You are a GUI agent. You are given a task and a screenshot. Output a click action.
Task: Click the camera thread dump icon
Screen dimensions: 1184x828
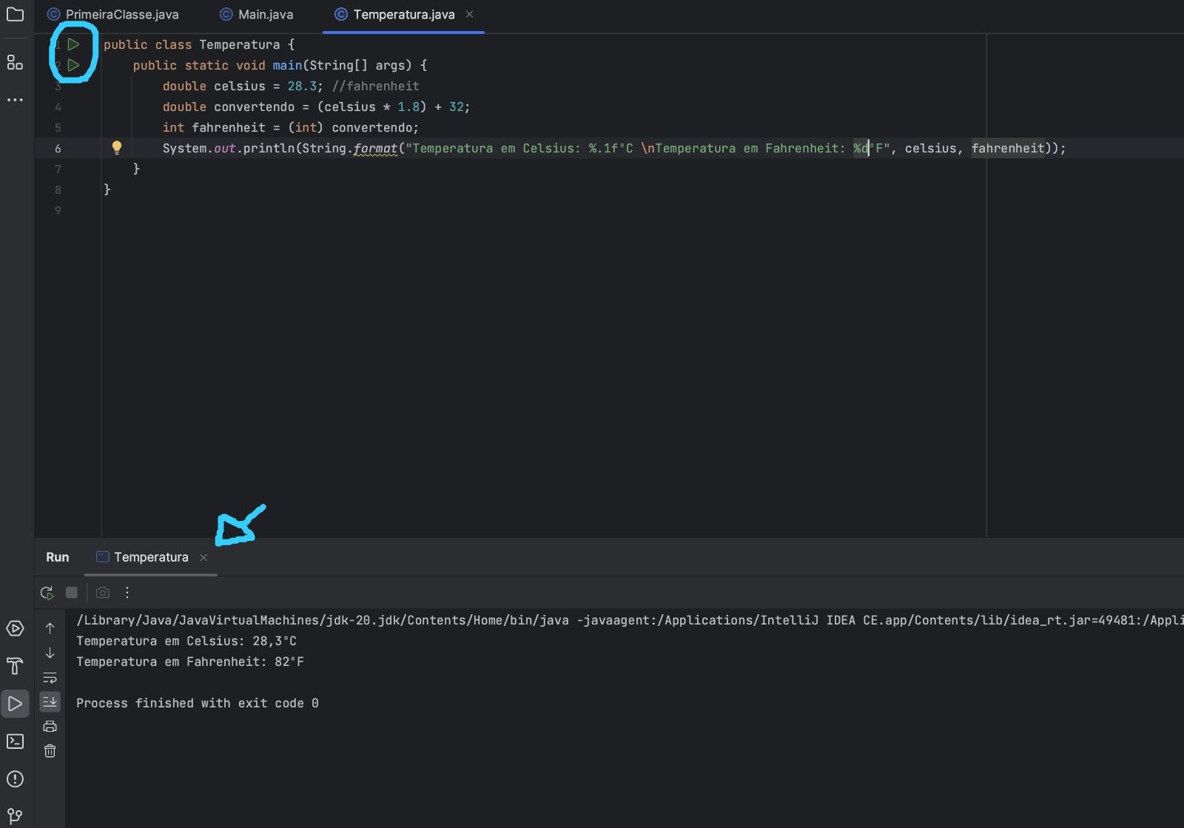[x=103, y=593]
